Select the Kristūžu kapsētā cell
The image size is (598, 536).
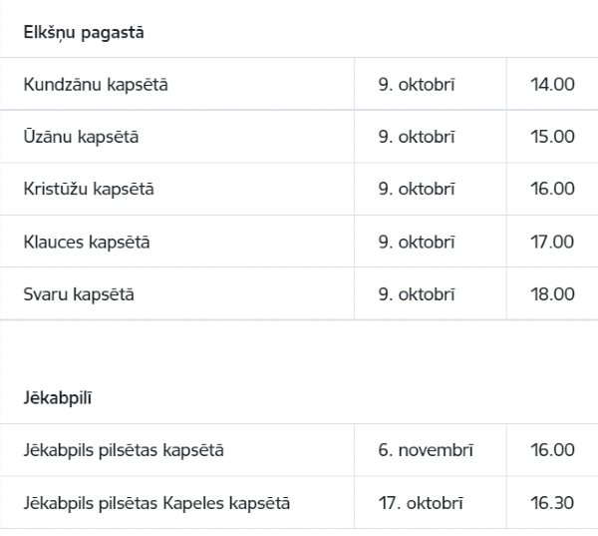coord(177,189)
